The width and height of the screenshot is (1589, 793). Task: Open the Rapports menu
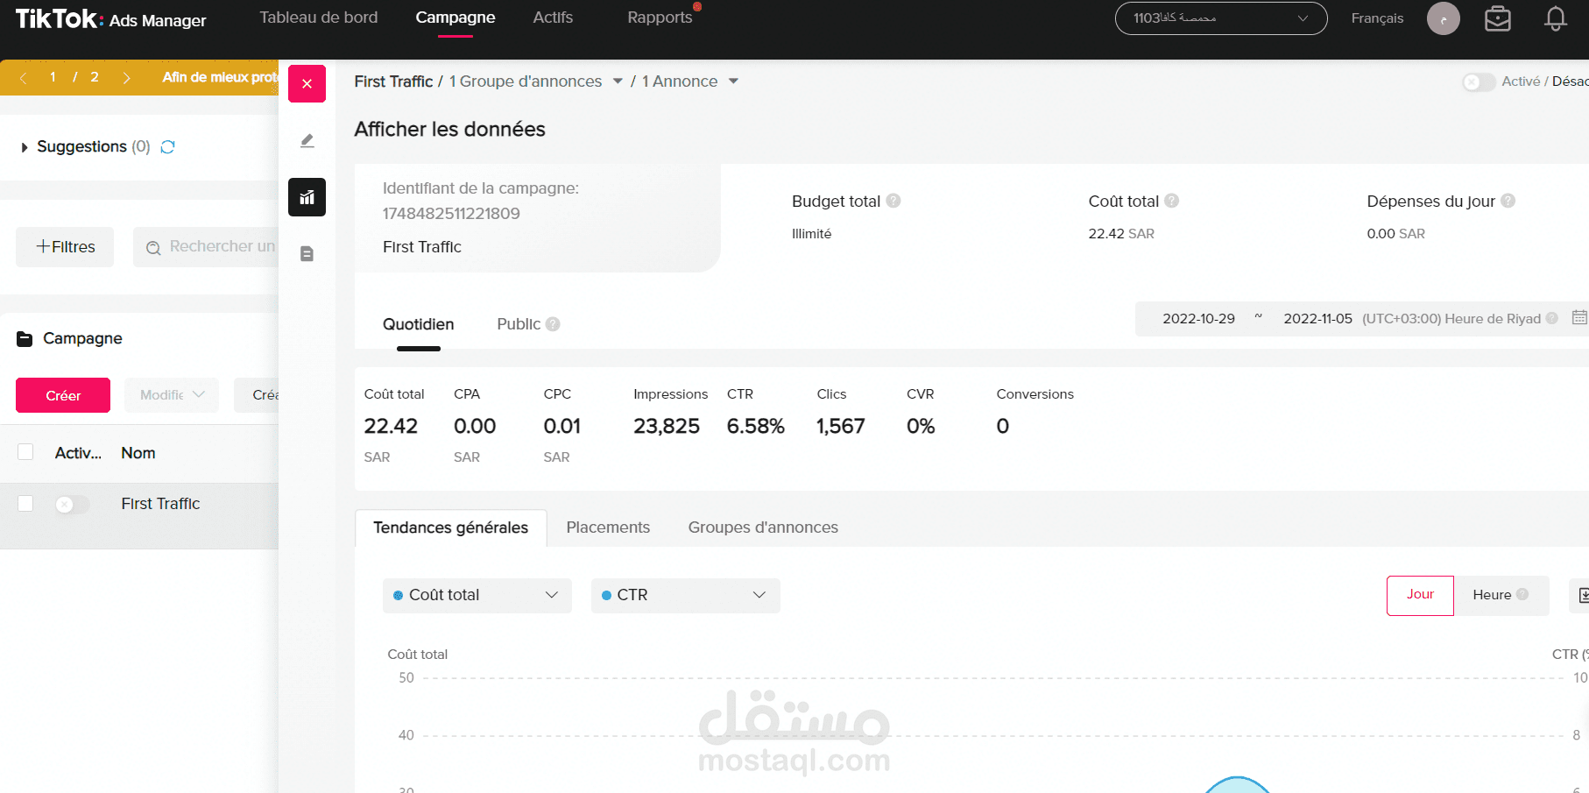coord(660,18)
